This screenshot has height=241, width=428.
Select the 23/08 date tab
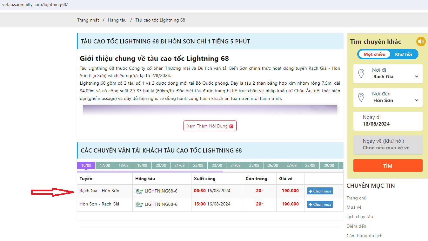pos(217,166)
